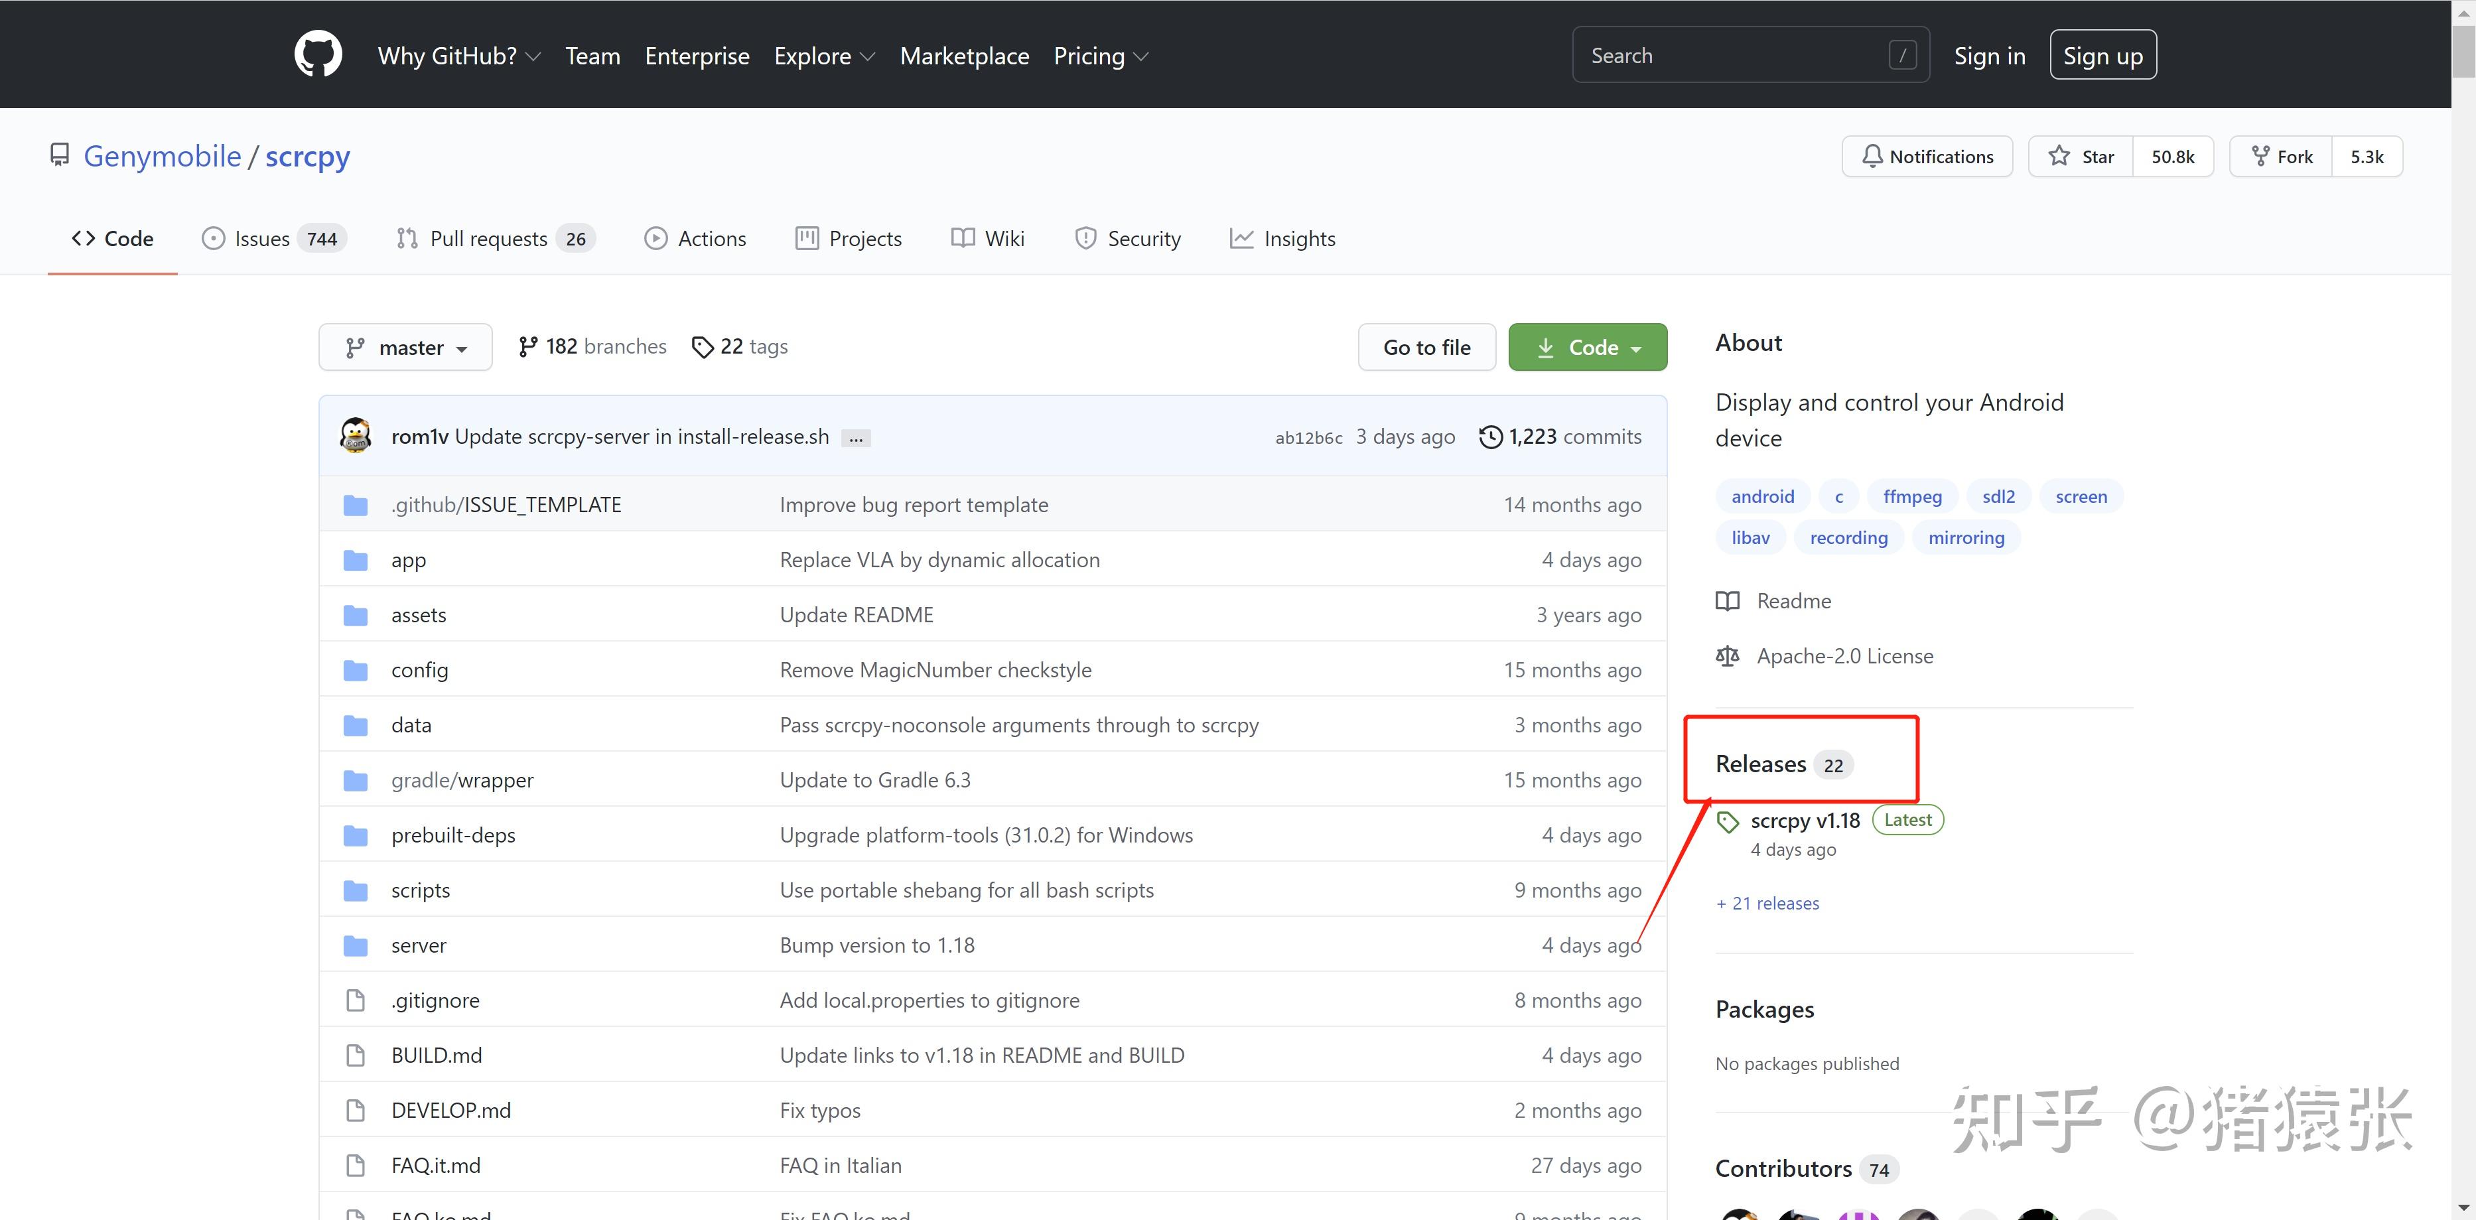The image size is (2476, 1220).
Task: Click the GitHub octocat logo
Action: (318, 54)
